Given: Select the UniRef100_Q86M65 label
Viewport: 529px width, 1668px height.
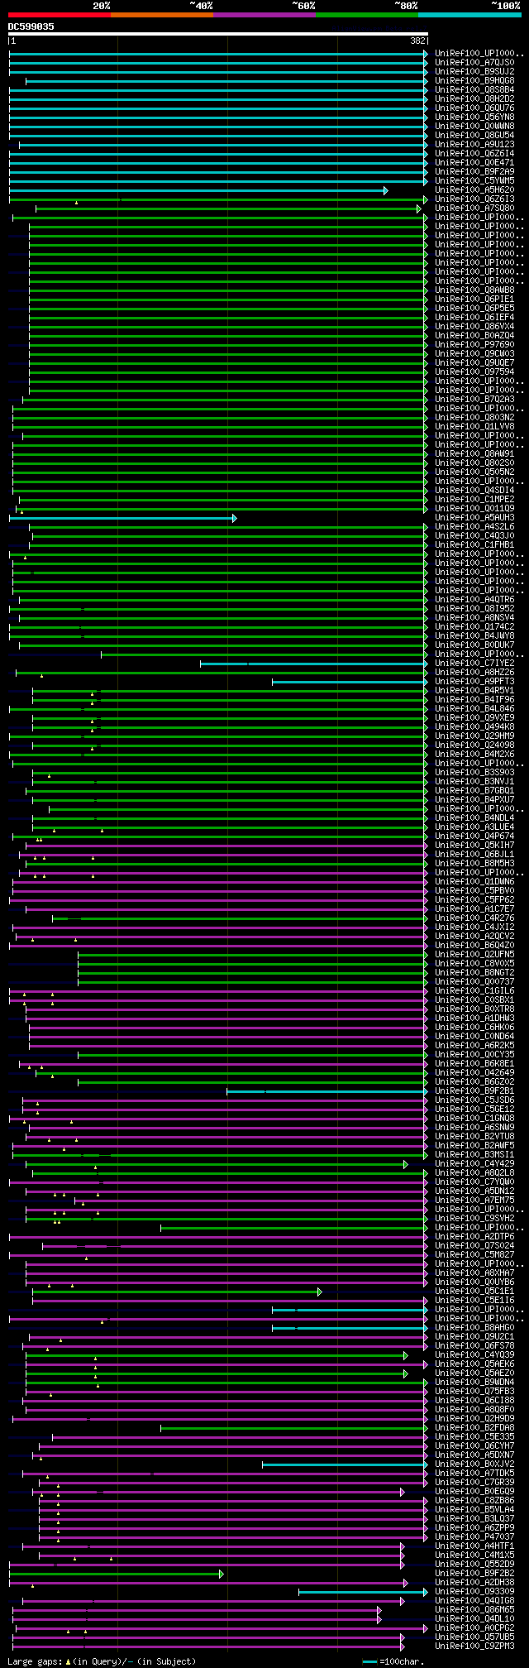Looking at the screenshot, I should pyautogui.click(x=474, y=1609).
